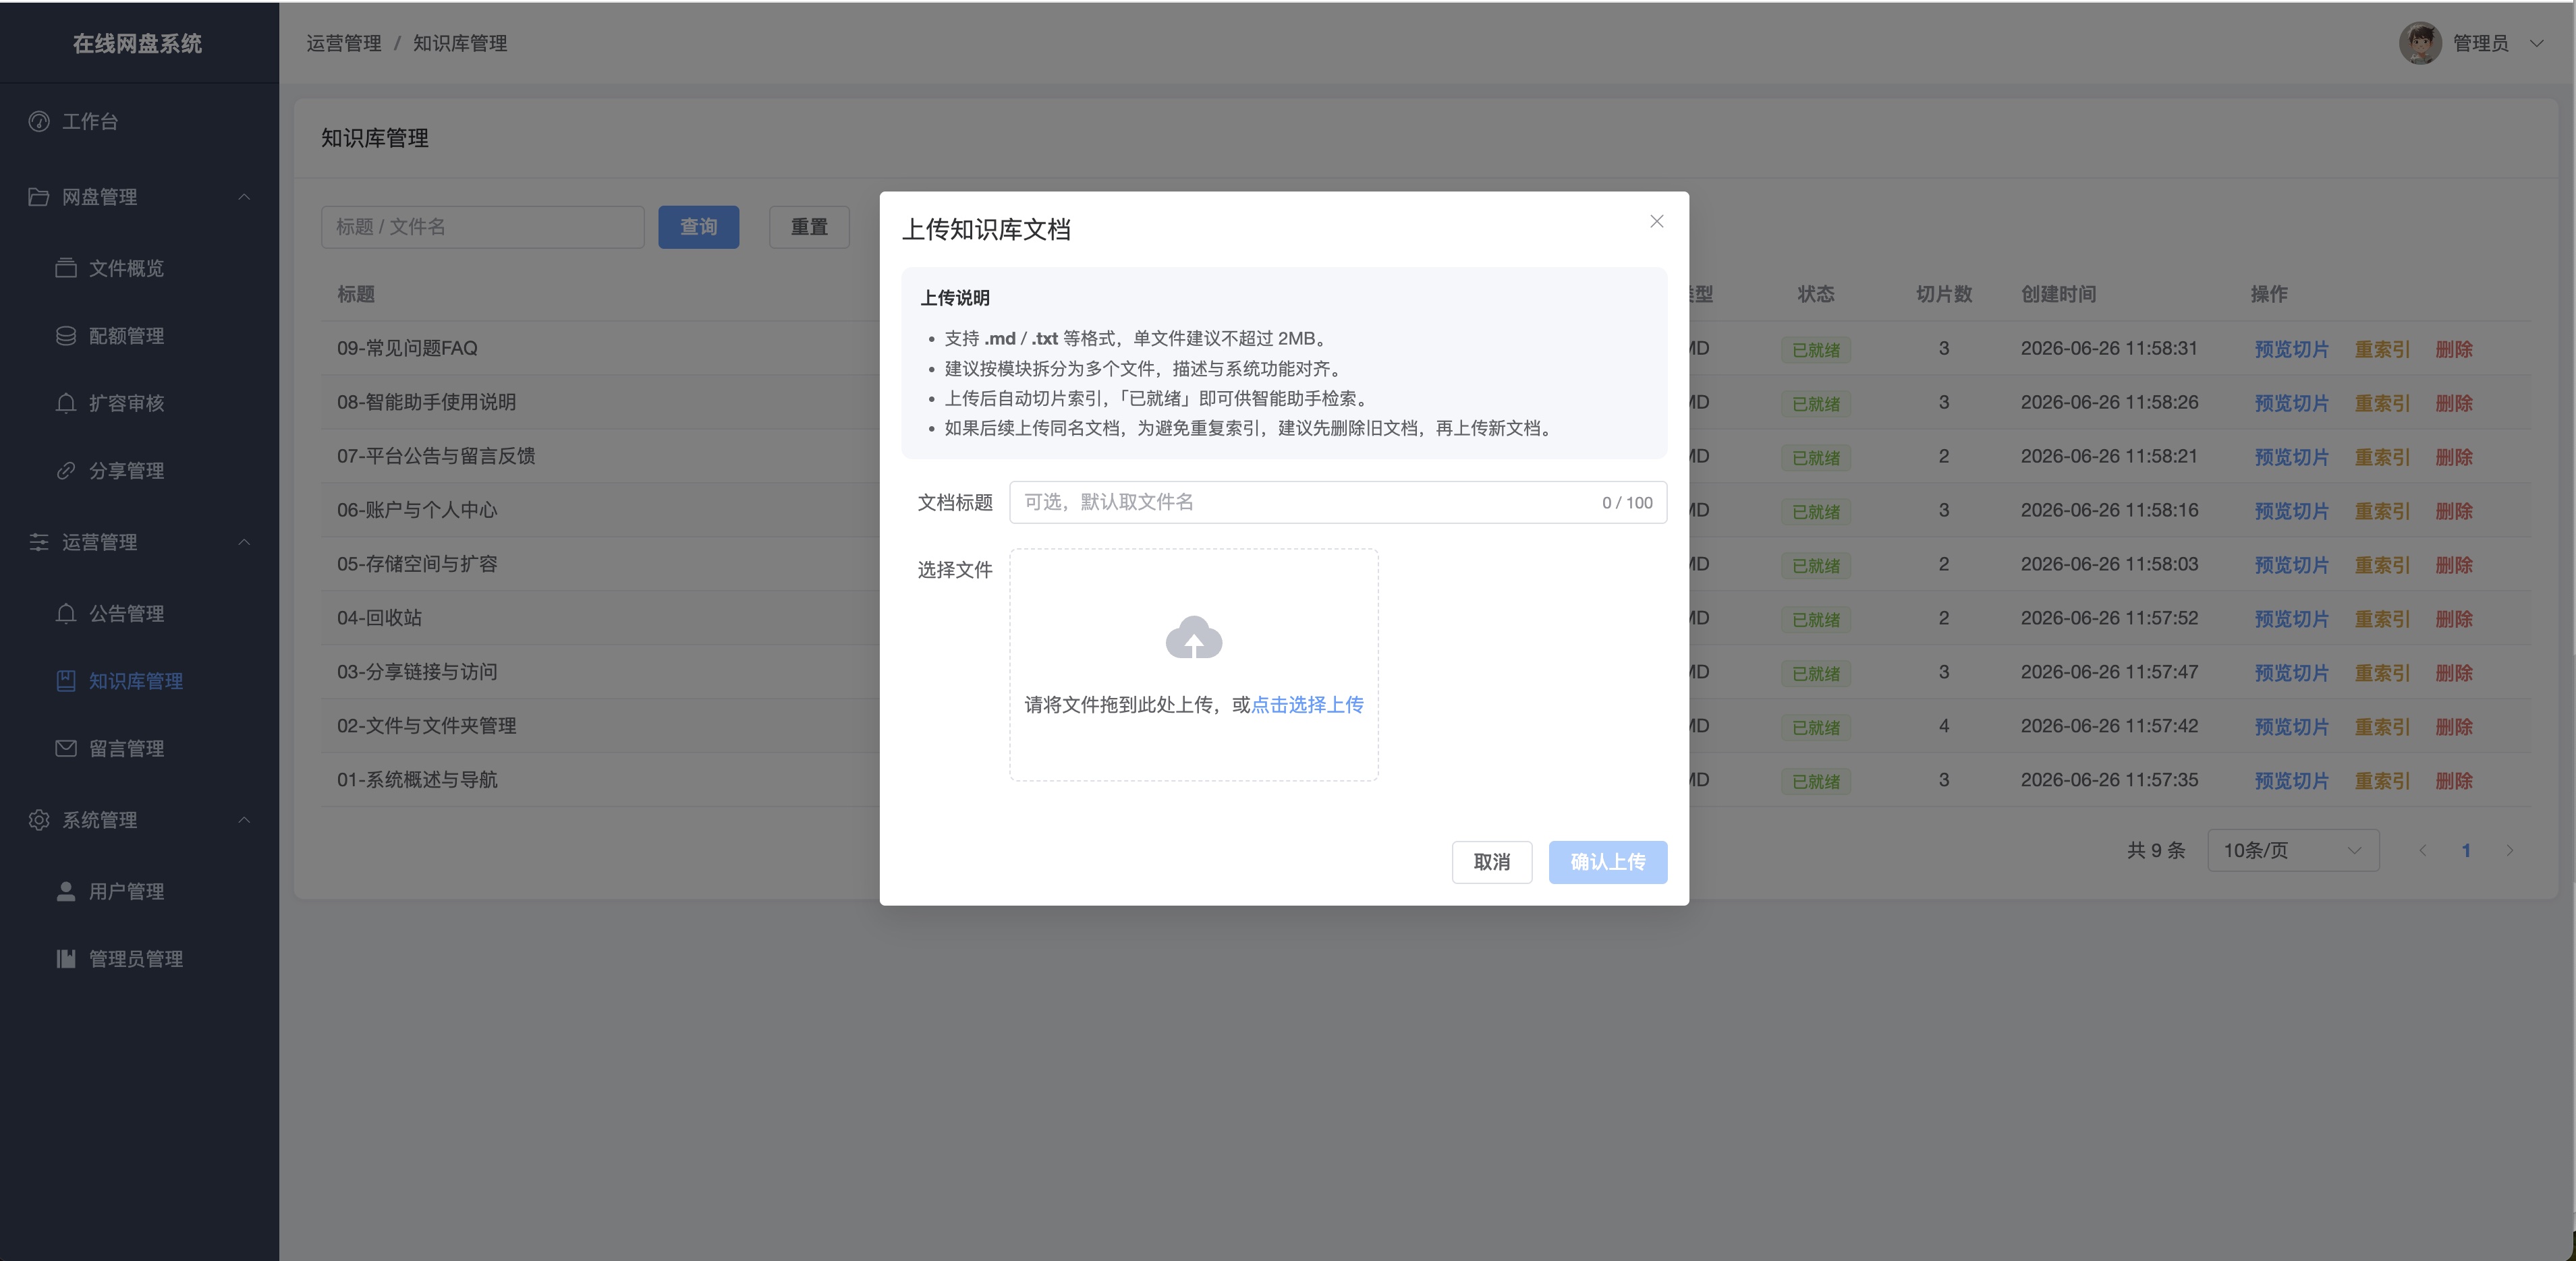
Task: Click 重索引 for 05-存储空间与扩容 row
Action: [x=2382, y=564]
